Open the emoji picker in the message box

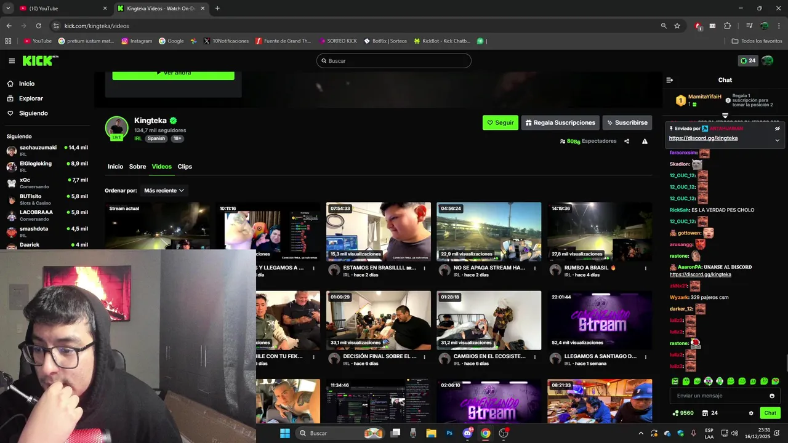tap(772, 396)
